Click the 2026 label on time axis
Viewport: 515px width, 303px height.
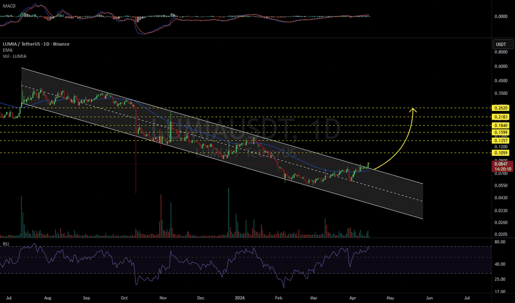pos(240,298)
